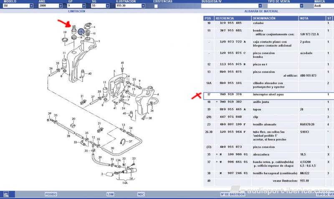This screenshot has width=334, height=199.
Task: Click part number 39 in the diagram
Action: pos(50,113)
